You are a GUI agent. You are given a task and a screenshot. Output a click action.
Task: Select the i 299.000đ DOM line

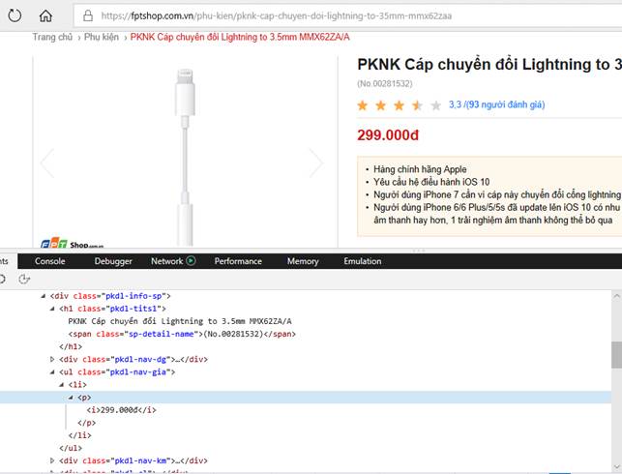[x=121, y=410]
